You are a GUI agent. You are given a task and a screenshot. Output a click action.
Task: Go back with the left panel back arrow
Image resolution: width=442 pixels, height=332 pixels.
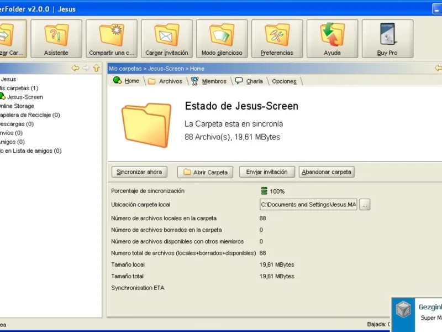(75, 68)
